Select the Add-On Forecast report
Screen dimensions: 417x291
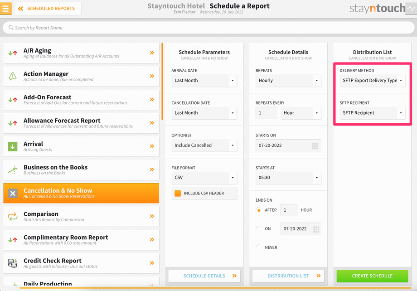tap(81, 100)
